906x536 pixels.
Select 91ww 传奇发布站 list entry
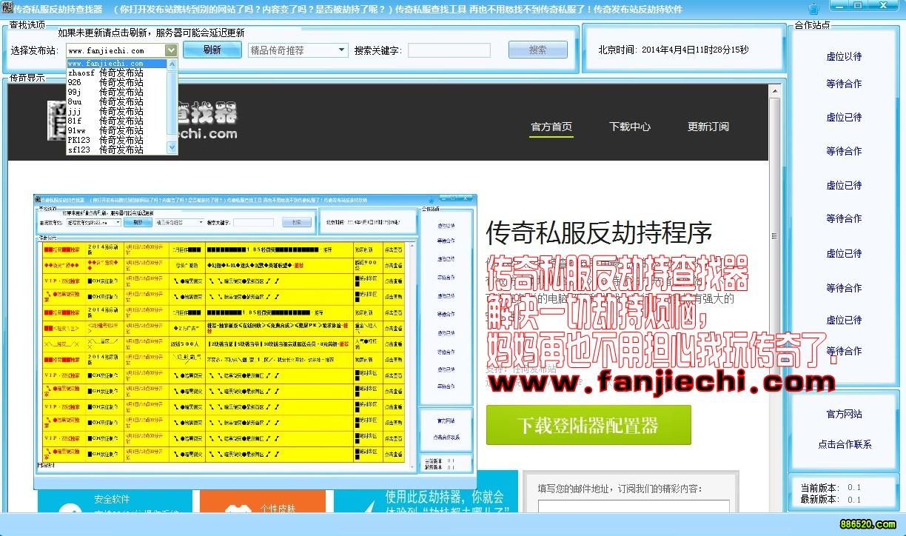click(105, 130)
